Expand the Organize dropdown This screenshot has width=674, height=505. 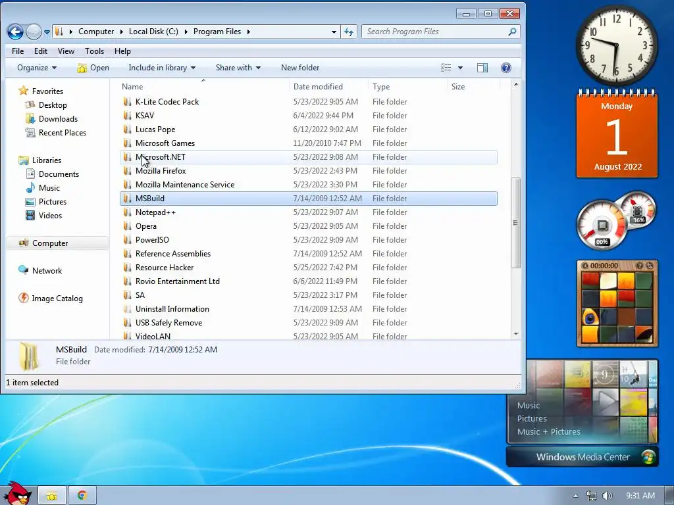pyautogui.click(x=37, y=68)
